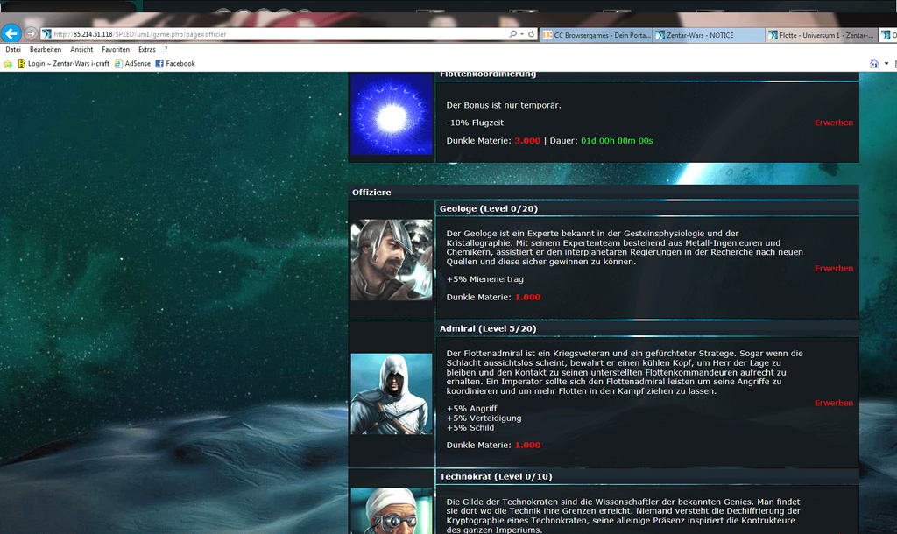Click 'Der Bonus ist nur temporär.' text
897x534 pixels.
click(x=504, y=105)
